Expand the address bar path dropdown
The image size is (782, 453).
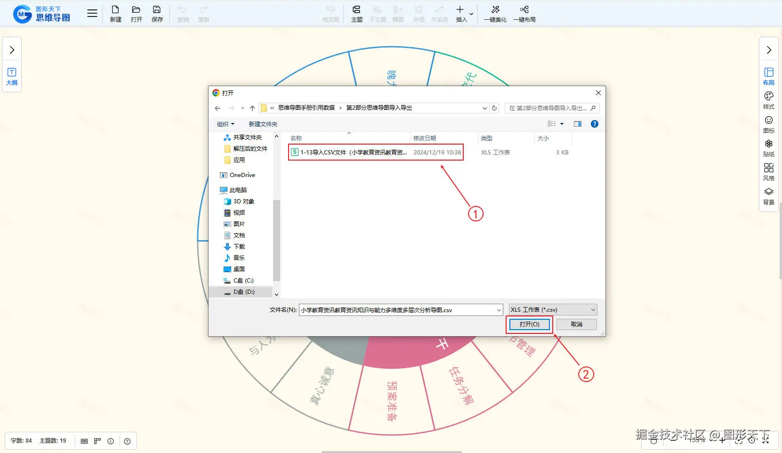point(484,108)
